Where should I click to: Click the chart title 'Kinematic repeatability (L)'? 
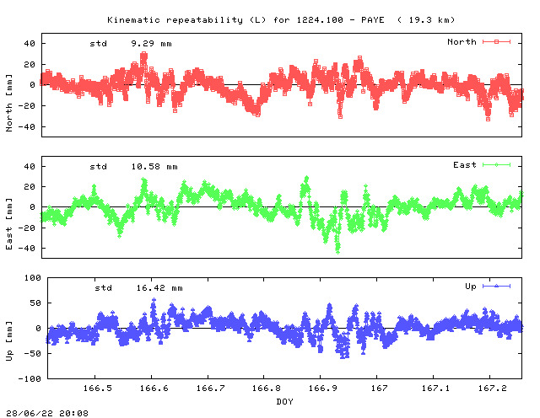click(x=186, y=20)
